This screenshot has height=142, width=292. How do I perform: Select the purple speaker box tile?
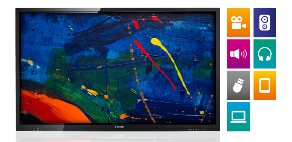click(x=265, y=23)
